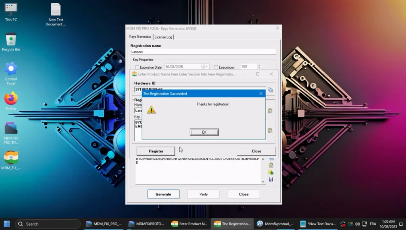Click the paste icon beside the Name field
This screenshot has height=230, width=406.
pos(270,111)
